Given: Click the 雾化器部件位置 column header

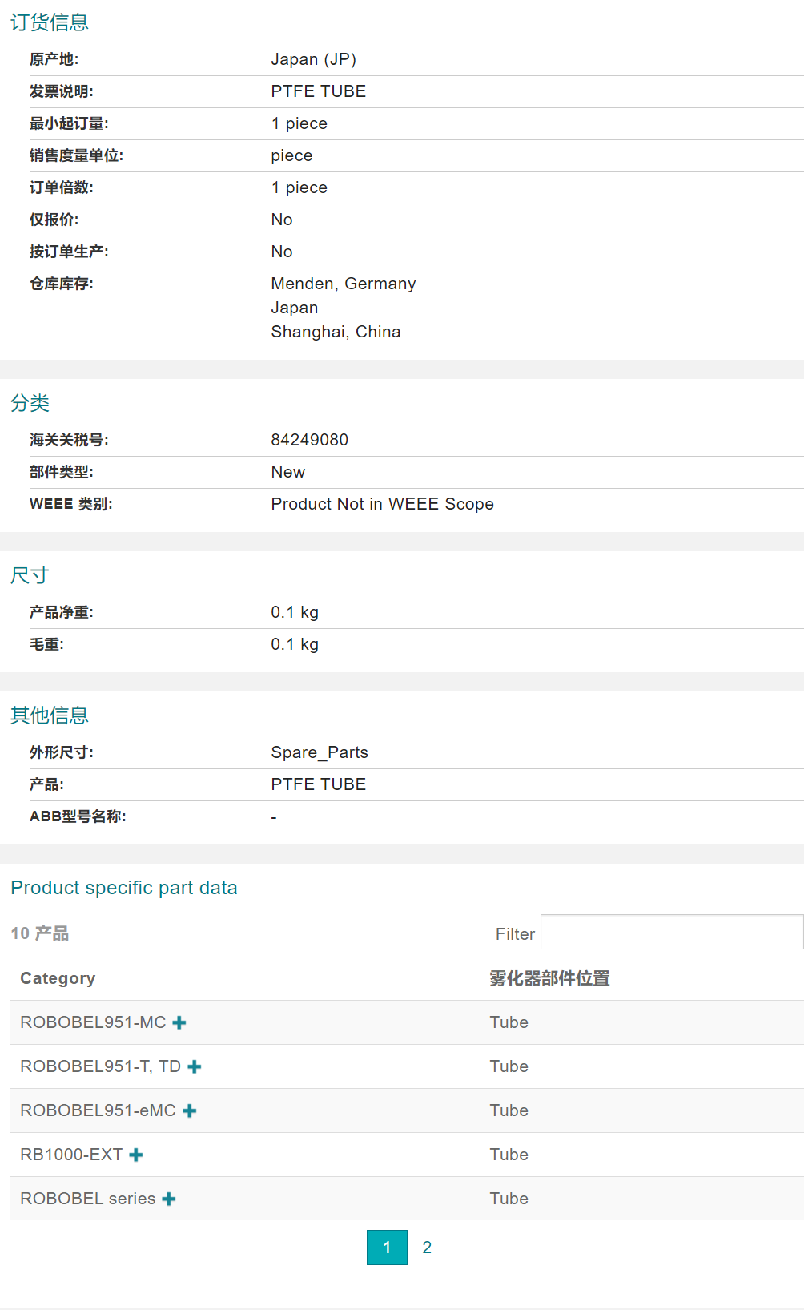Looking at the screenshot, I should pos(549,978).
